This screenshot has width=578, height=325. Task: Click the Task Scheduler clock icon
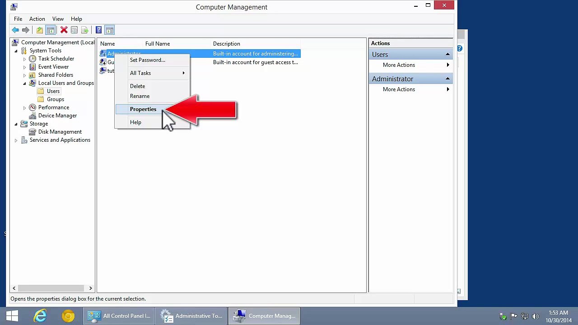click(33, 59)
